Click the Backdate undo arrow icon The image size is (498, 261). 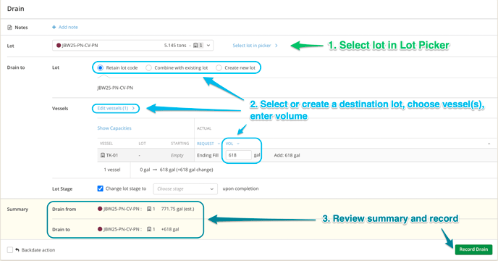tap(17, 250)
